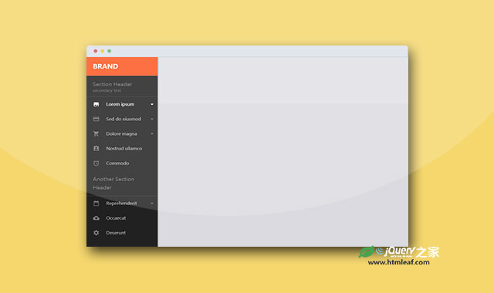This screenshot has height=293, width=494.
Task: Open the Deserunt sidebar label
Action: (x=116, y=233)
